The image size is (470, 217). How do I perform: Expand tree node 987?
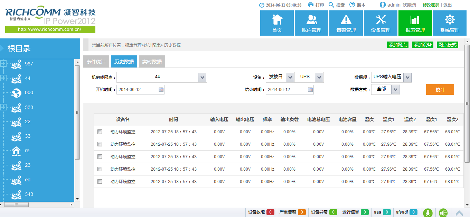[3, 64]
